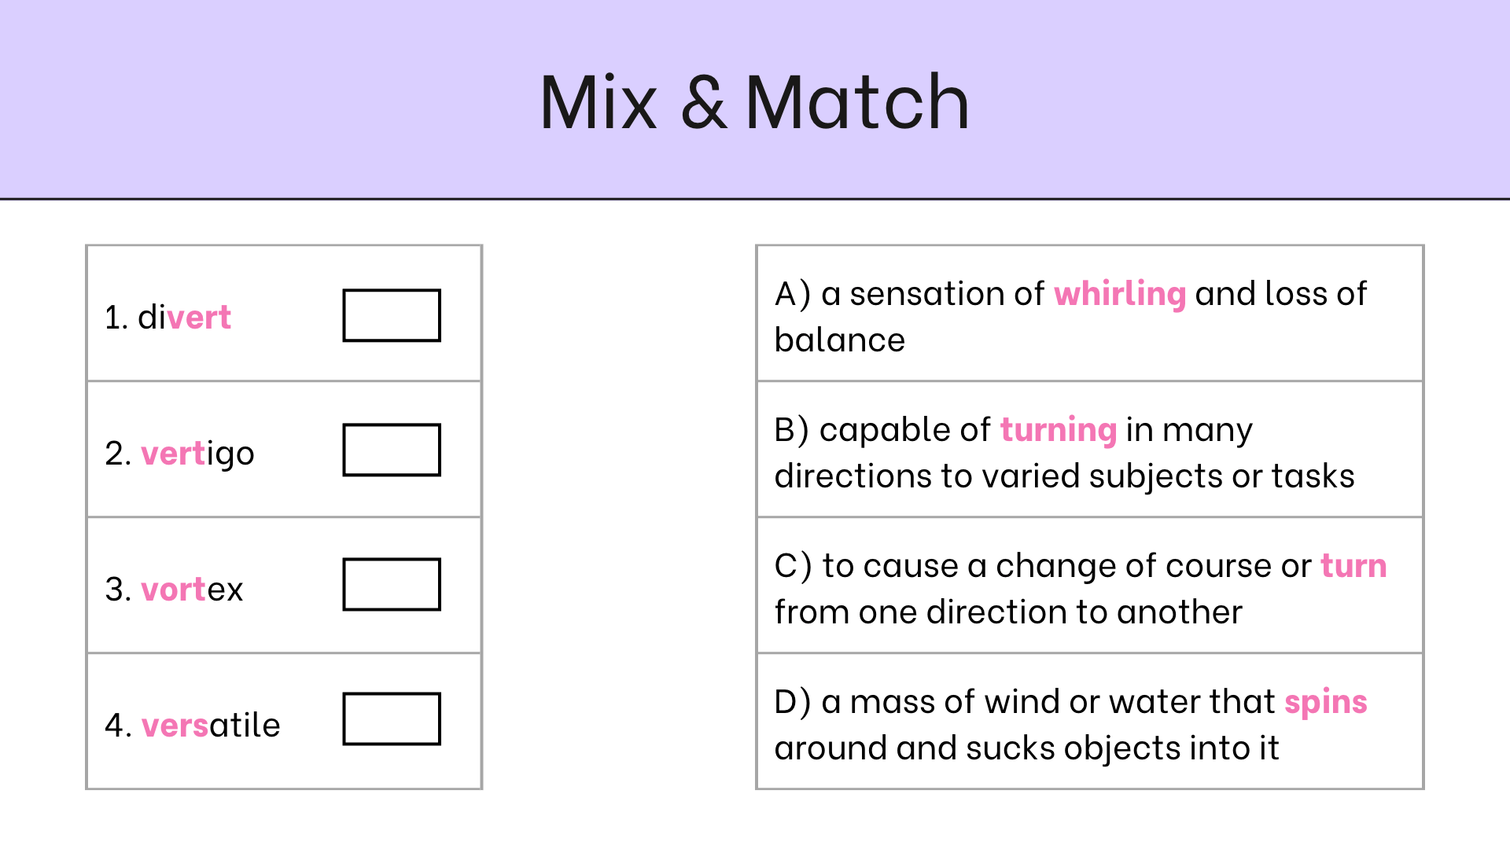Click the pink word turn in definition C
This screenshot has width=1510, height=849.
click(x=1353, y=566)
